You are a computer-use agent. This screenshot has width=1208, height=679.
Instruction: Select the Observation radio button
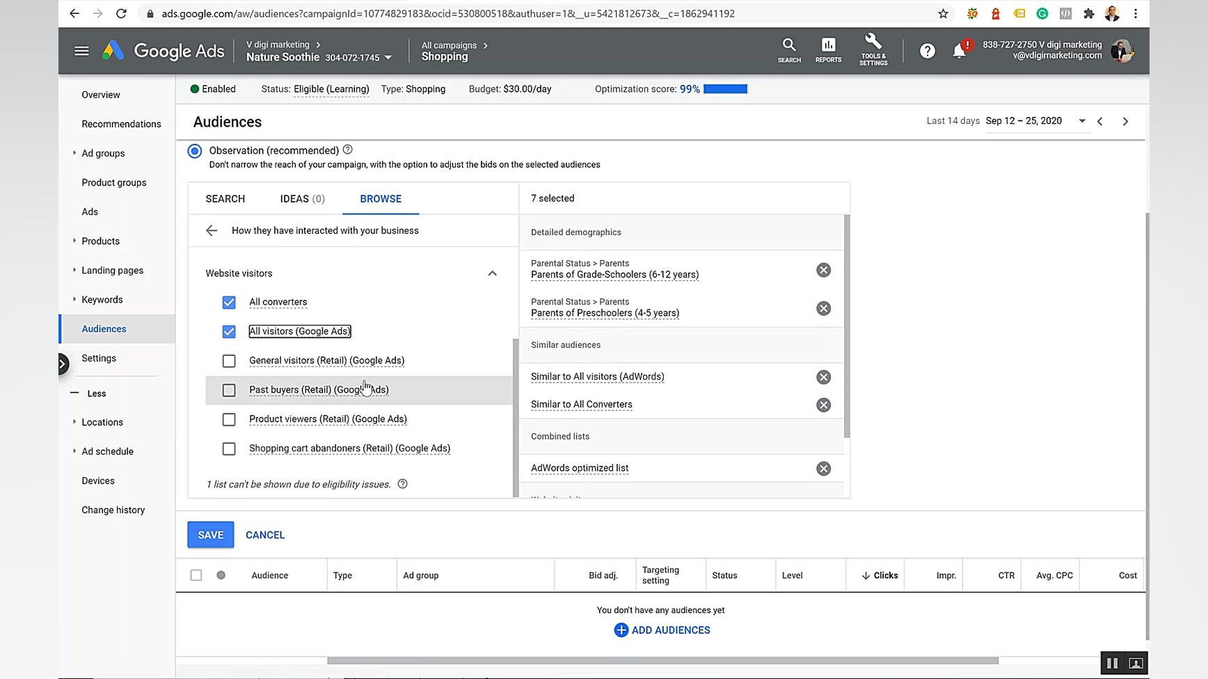tap(195, 151)
